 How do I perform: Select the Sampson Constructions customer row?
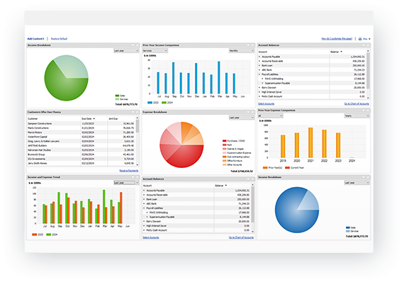pyautogui.click(x=82, y=123)
